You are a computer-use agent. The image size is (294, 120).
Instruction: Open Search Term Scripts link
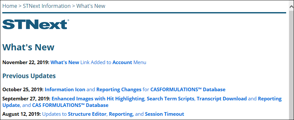coord(170,98)
